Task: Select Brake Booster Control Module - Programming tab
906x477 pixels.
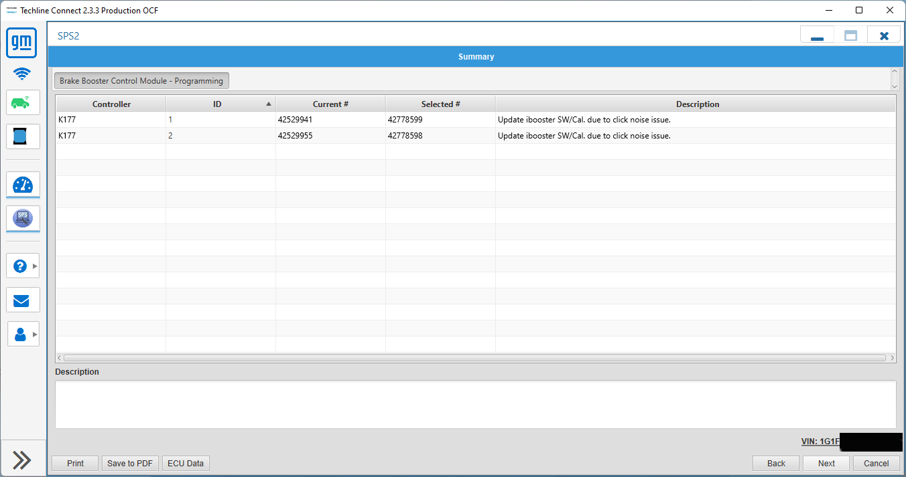Action: [141, 81]
